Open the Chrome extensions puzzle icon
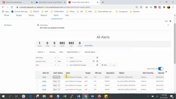The image size is (176, 99). tap(164, 7)
